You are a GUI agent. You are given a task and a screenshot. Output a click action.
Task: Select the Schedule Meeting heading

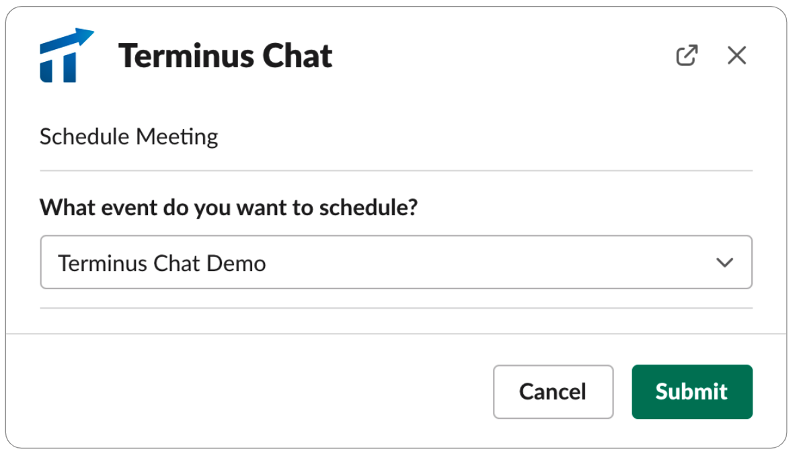[128, 137]
